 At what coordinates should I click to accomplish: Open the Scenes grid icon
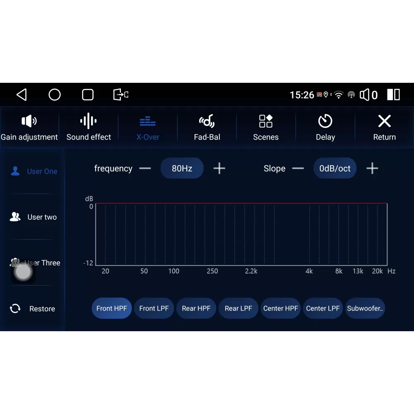[266, 121]
